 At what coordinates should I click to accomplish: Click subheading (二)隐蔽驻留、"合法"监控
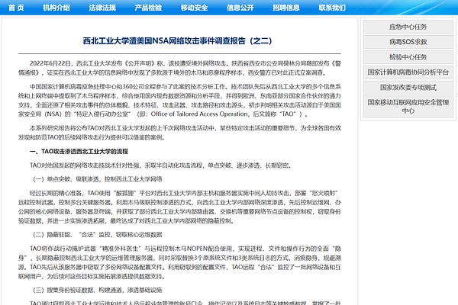point(97,235)
